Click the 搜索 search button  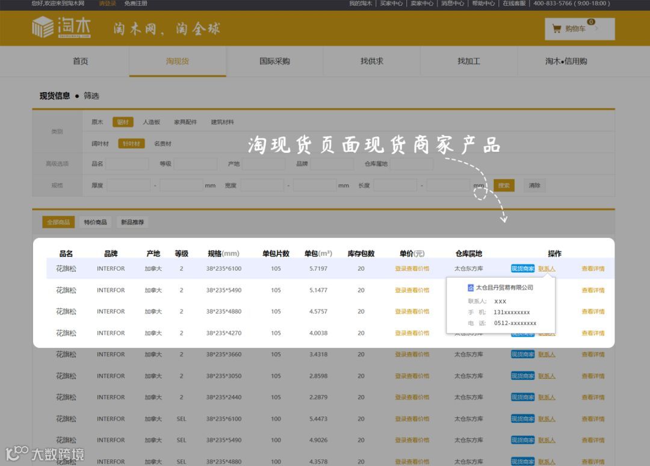tap(504, 185)
